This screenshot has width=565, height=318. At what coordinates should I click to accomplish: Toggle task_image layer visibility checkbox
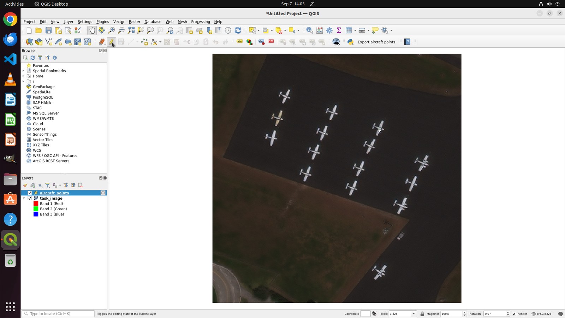(30, 198)
